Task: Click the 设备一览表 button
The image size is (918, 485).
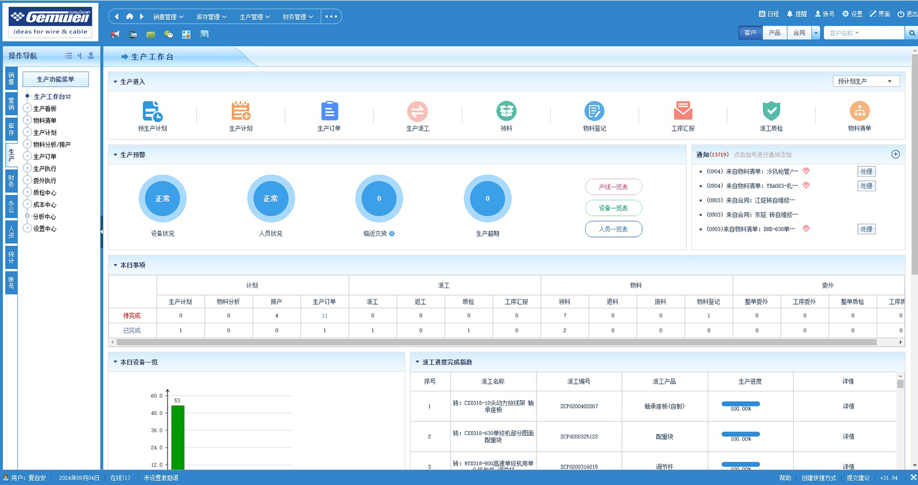Action: 613,208
